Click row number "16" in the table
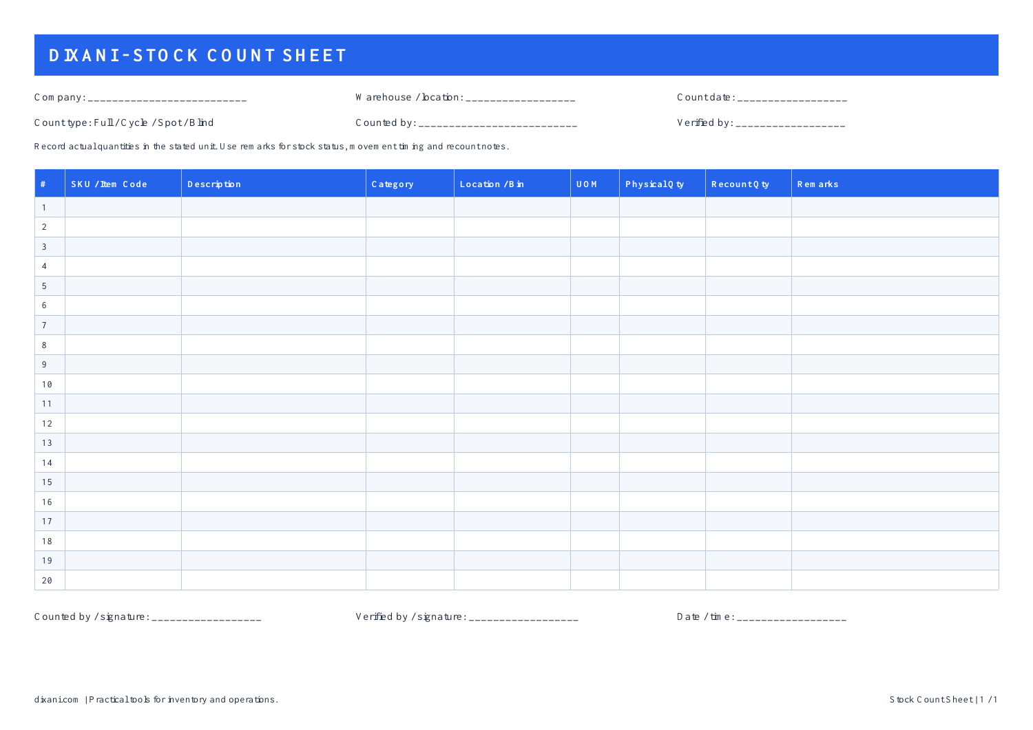1033x730 pixels. 47,502
